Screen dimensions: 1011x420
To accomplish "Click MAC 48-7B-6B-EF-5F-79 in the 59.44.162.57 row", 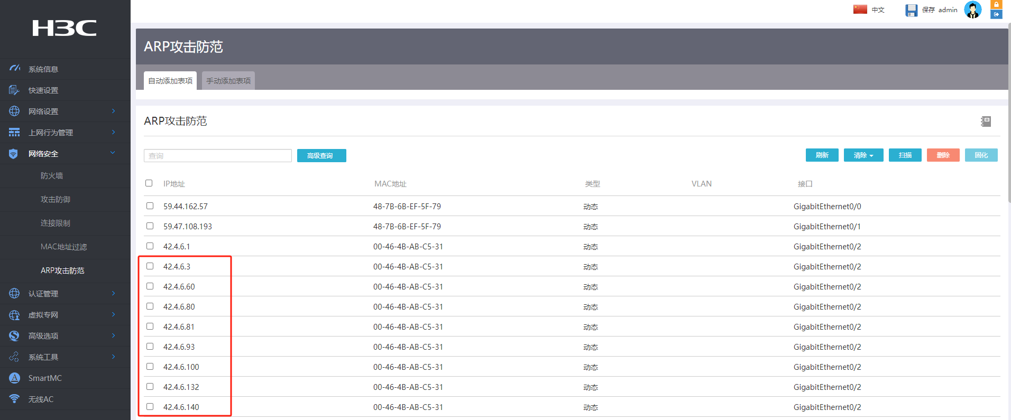I will (407, 207).
